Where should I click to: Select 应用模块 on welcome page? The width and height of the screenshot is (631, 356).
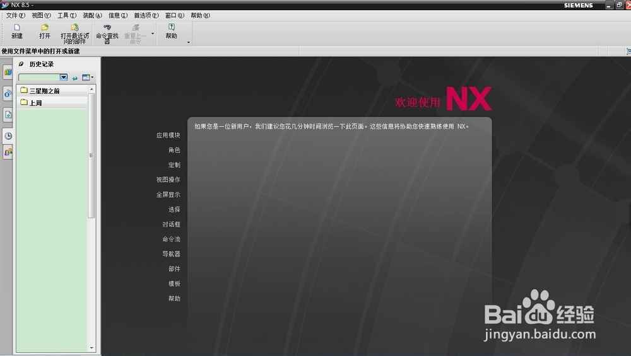(x=168, y=135)
